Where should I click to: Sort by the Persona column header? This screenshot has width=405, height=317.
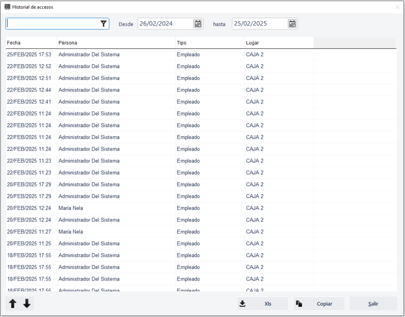coord(116,43)
